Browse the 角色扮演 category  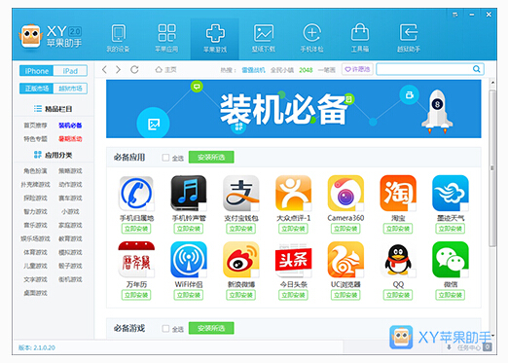click(35, 170)
